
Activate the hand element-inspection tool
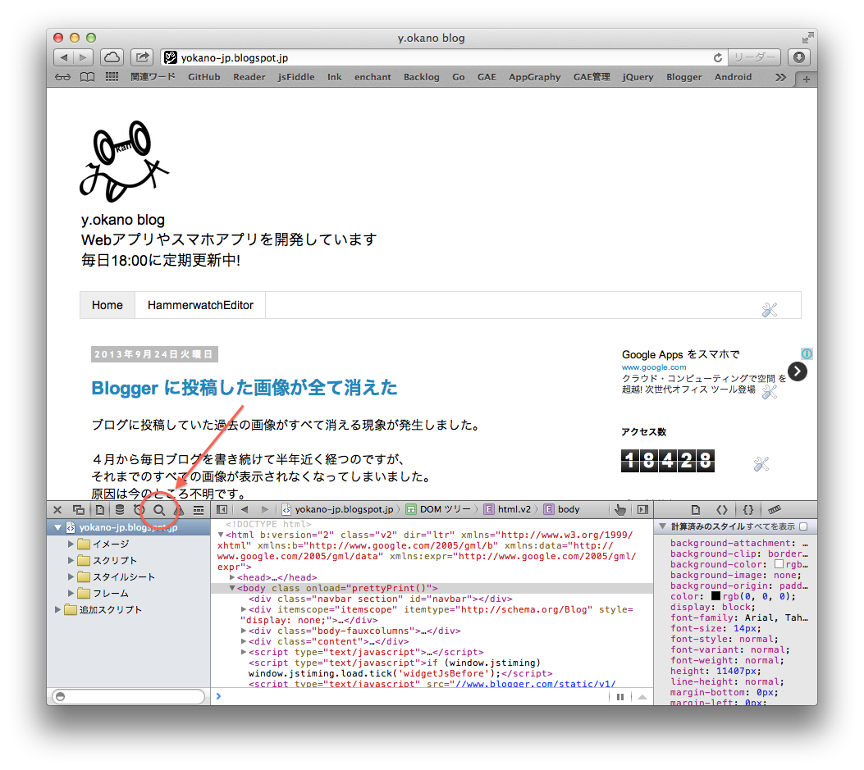tap(620, 509)
